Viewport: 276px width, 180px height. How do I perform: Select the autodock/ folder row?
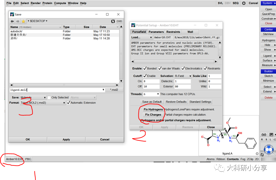(x=64, y=31)
